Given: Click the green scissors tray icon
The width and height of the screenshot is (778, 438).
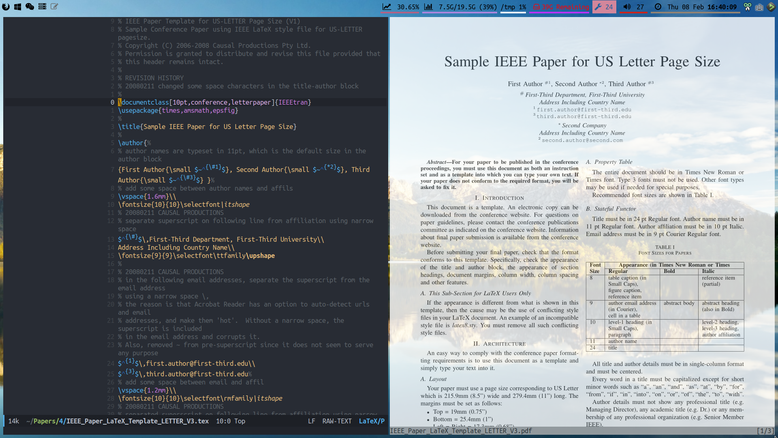Looking at the screenshot, I should tap(748, 7).
